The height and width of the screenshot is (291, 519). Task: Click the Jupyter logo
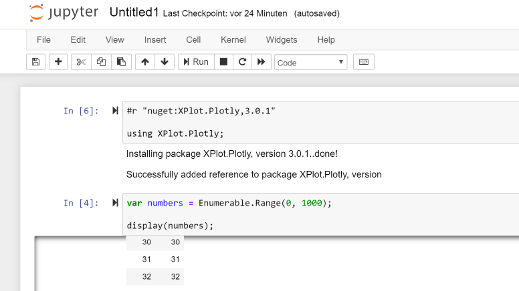tap(64, 13)
